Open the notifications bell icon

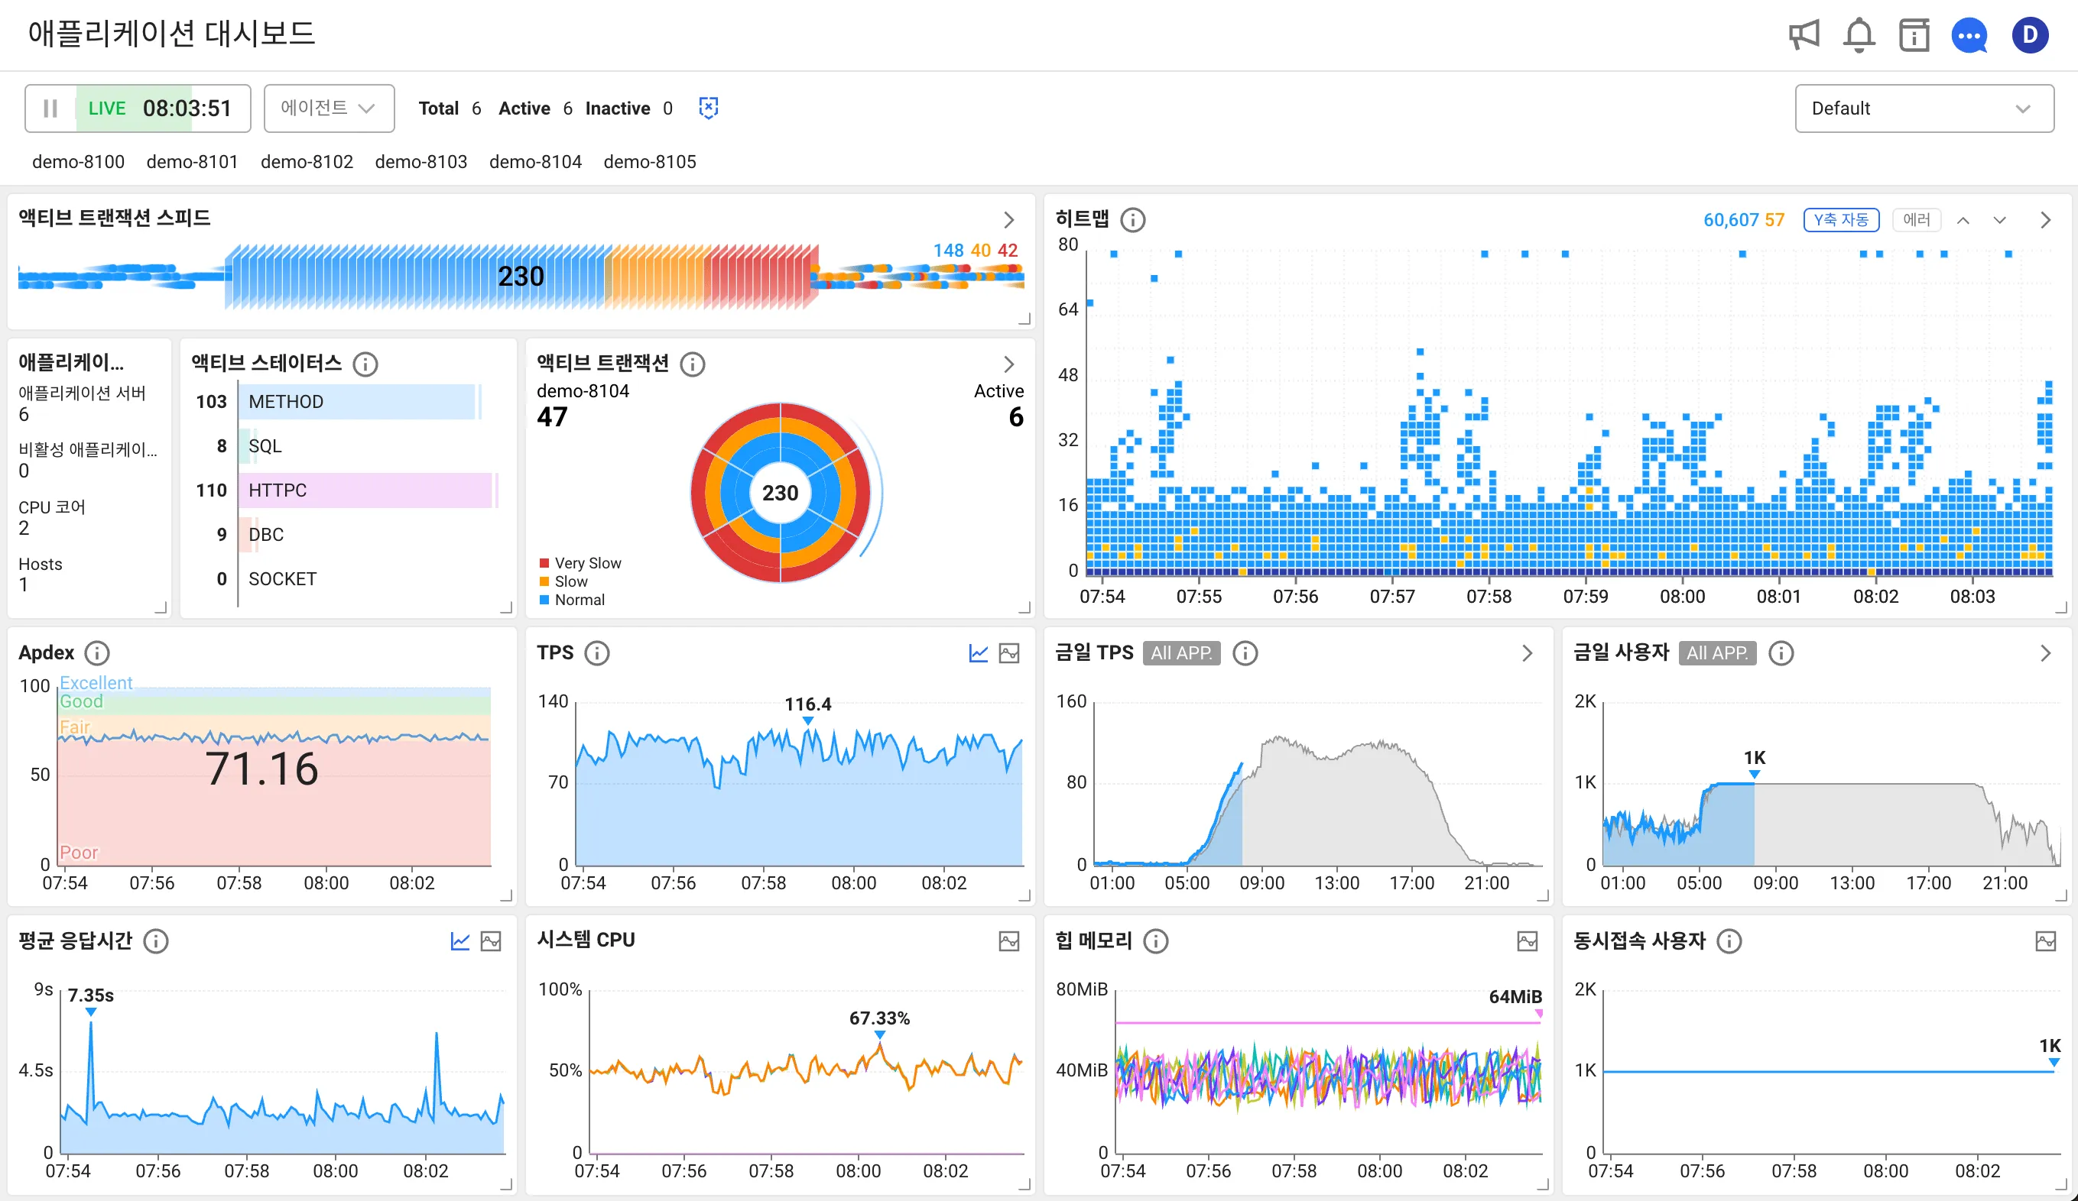pos(1859,34)
